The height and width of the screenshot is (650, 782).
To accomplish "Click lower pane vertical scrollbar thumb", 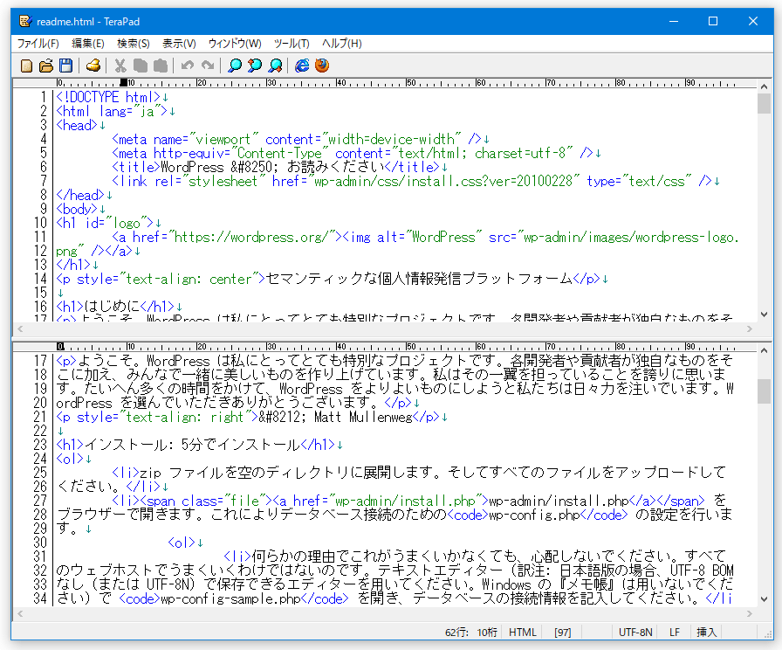I will point(764,391).
